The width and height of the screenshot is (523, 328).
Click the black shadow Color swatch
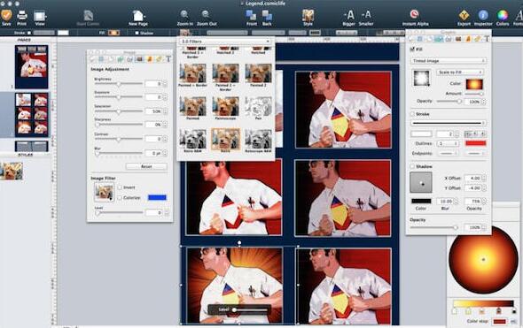[x=421, y=202]
